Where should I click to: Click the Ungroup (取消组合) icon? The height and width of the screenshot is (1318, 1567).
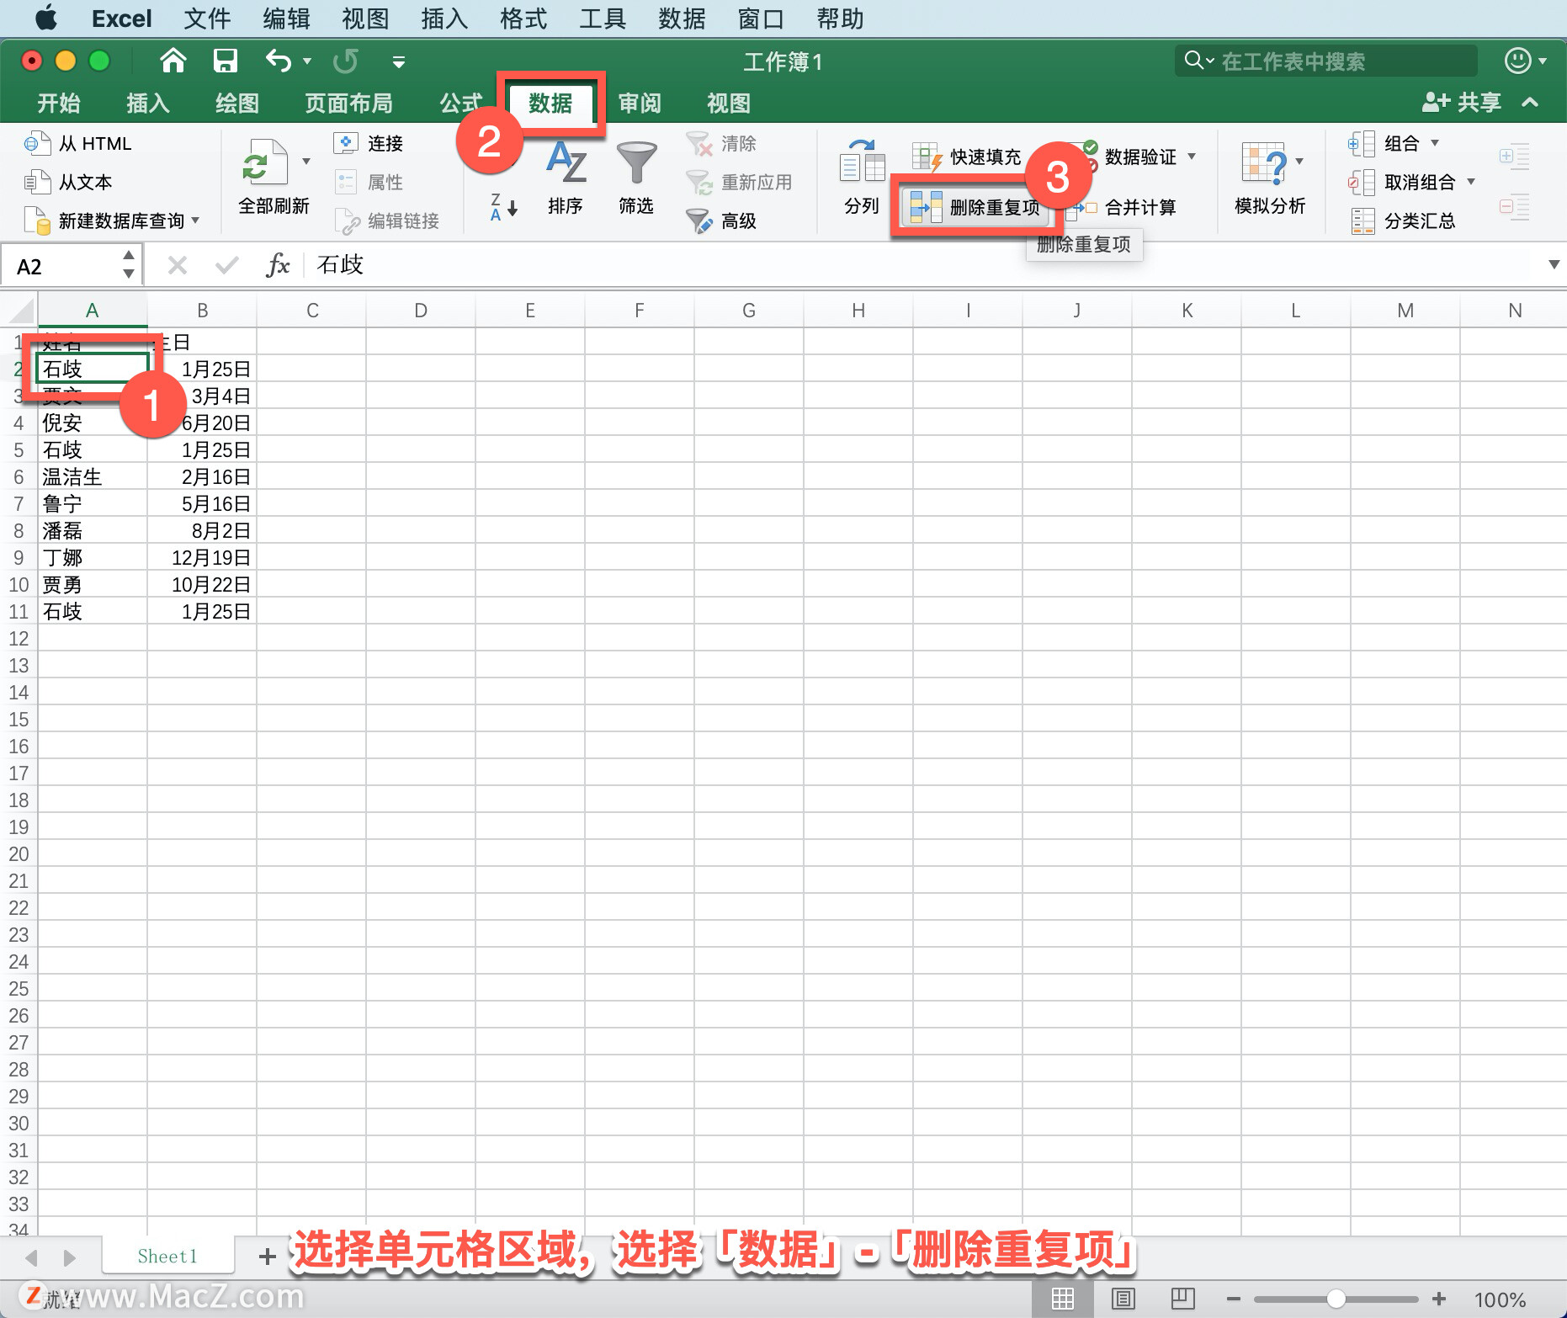coord(1361,182)
